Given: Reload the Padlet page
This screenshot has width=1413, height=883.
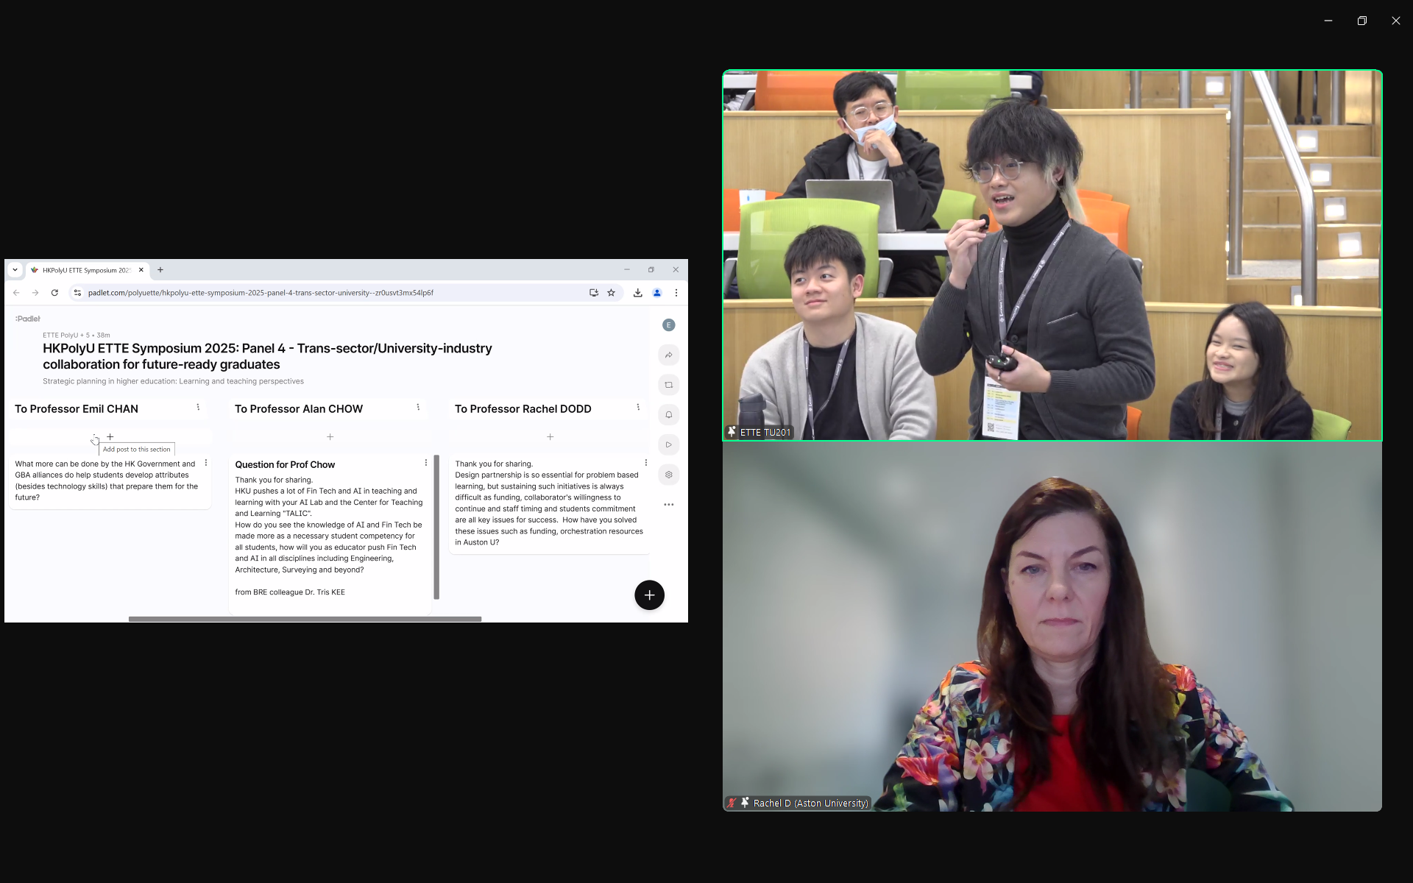Looking at the screenshot, I should pyautogui.click(x=54, y=293).
